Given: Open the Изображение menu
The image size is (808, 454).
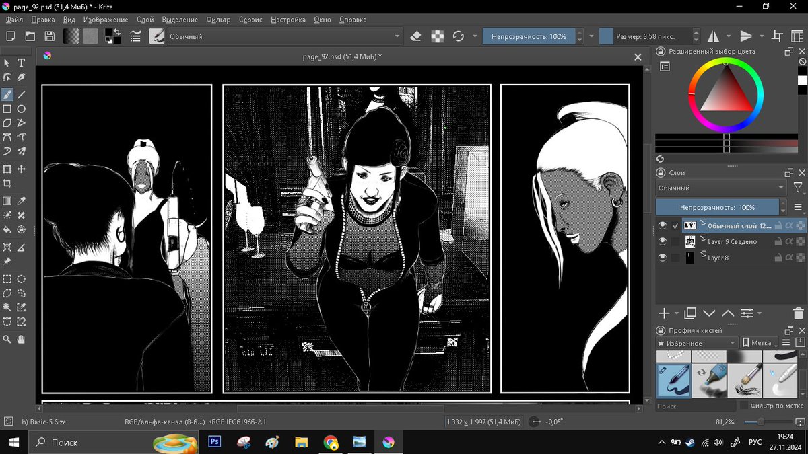Looking at the screenshot, I should pyautogui.click(x=106, y=20).
